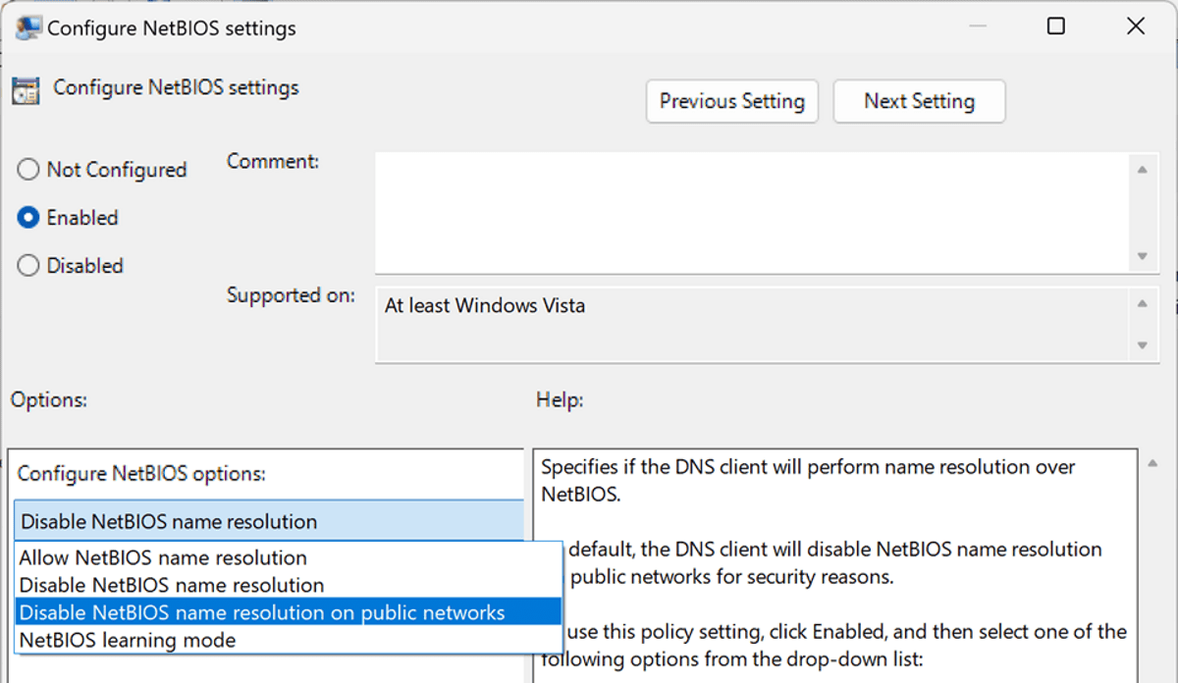1178x683 pixels.
Task: Click the 'At least Windows Vista' text
Action: [485, 306]
